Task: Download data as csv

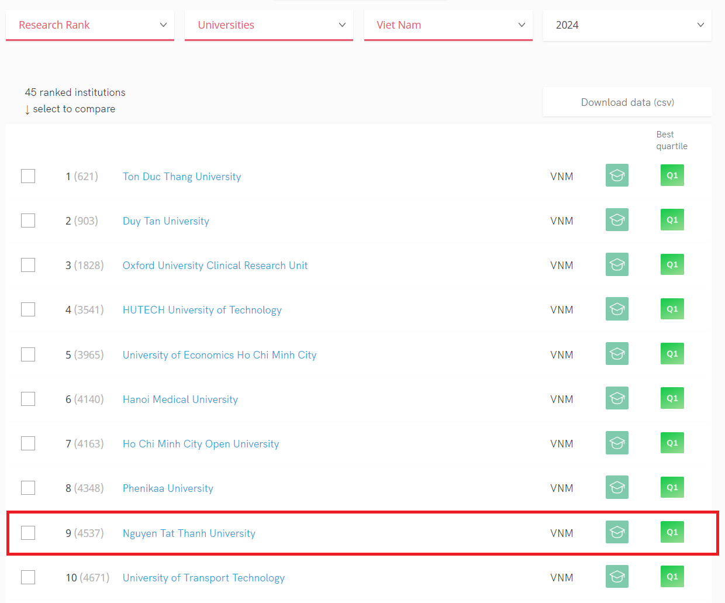Action: [627, 102]
